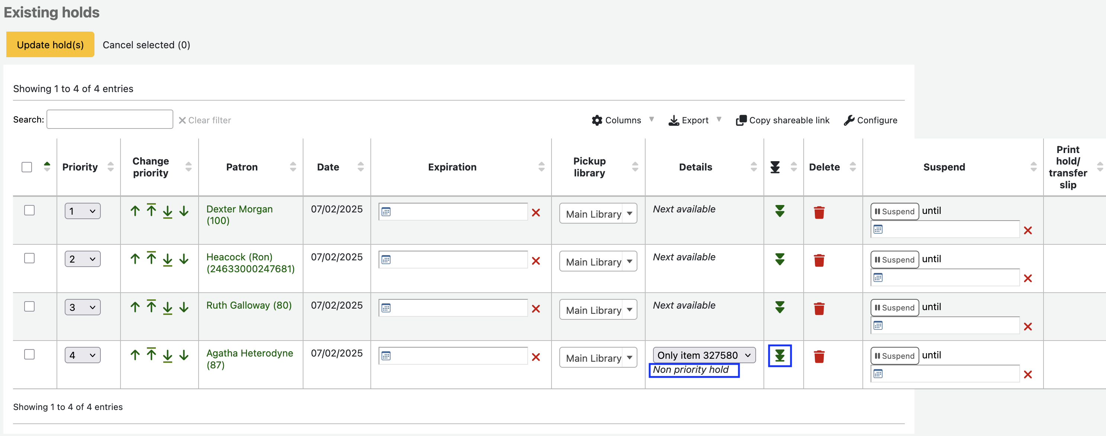Move Agatha Heterodyne's hold up one

(x=135, y=355)
